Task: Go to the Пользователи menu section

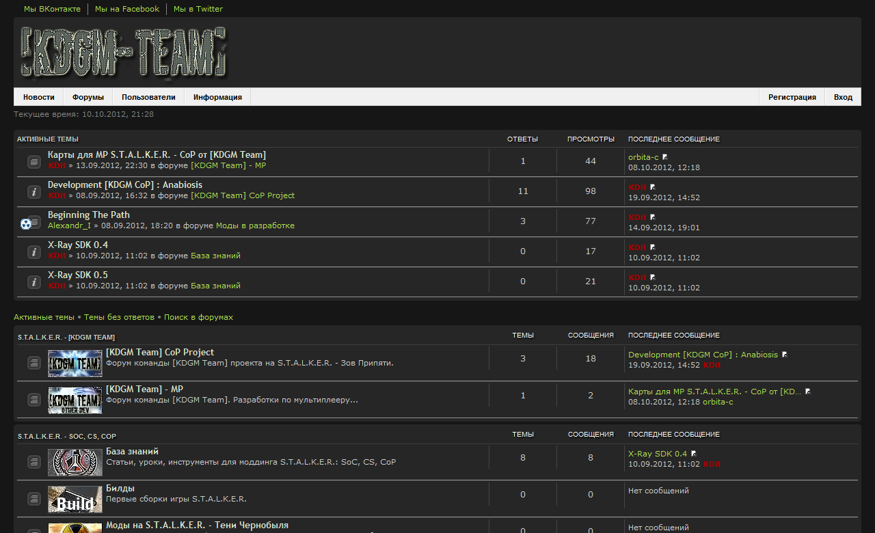Action: [148, 97]
